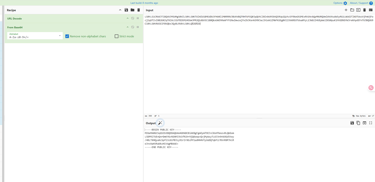
Task: Open About / Support
Action: (361, 3)
